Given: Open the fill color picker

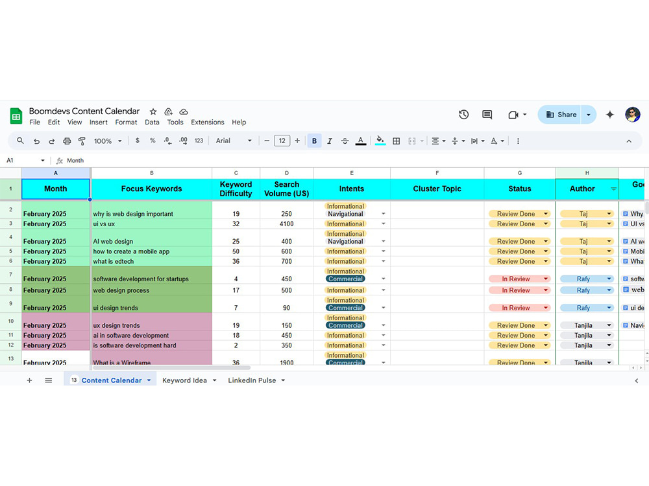Looking at the screenshot, I should pyautogui.click(x=380, y=141).
